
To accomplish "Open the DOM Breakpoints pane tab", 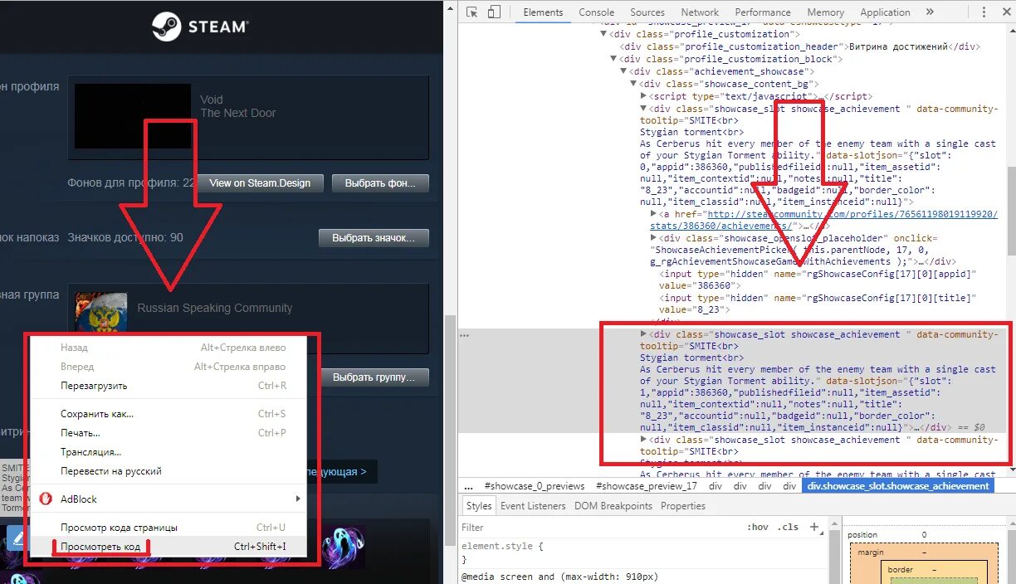I will point(613,506).
